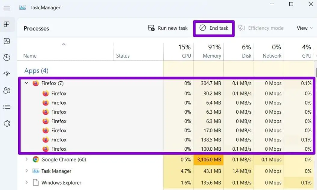Open the Services puzzle-piece icon
This screenshot has height=190, width=317.
click(7, 123)
